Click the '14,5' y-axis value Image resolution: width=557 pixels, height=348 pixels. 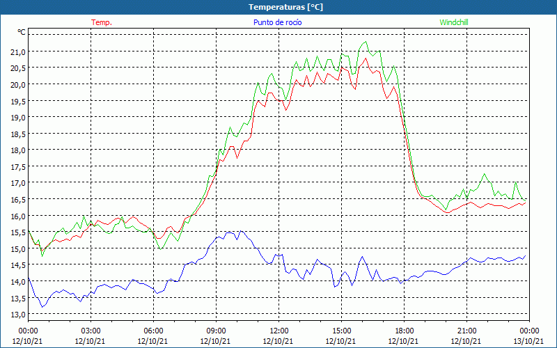pos(18,266)
